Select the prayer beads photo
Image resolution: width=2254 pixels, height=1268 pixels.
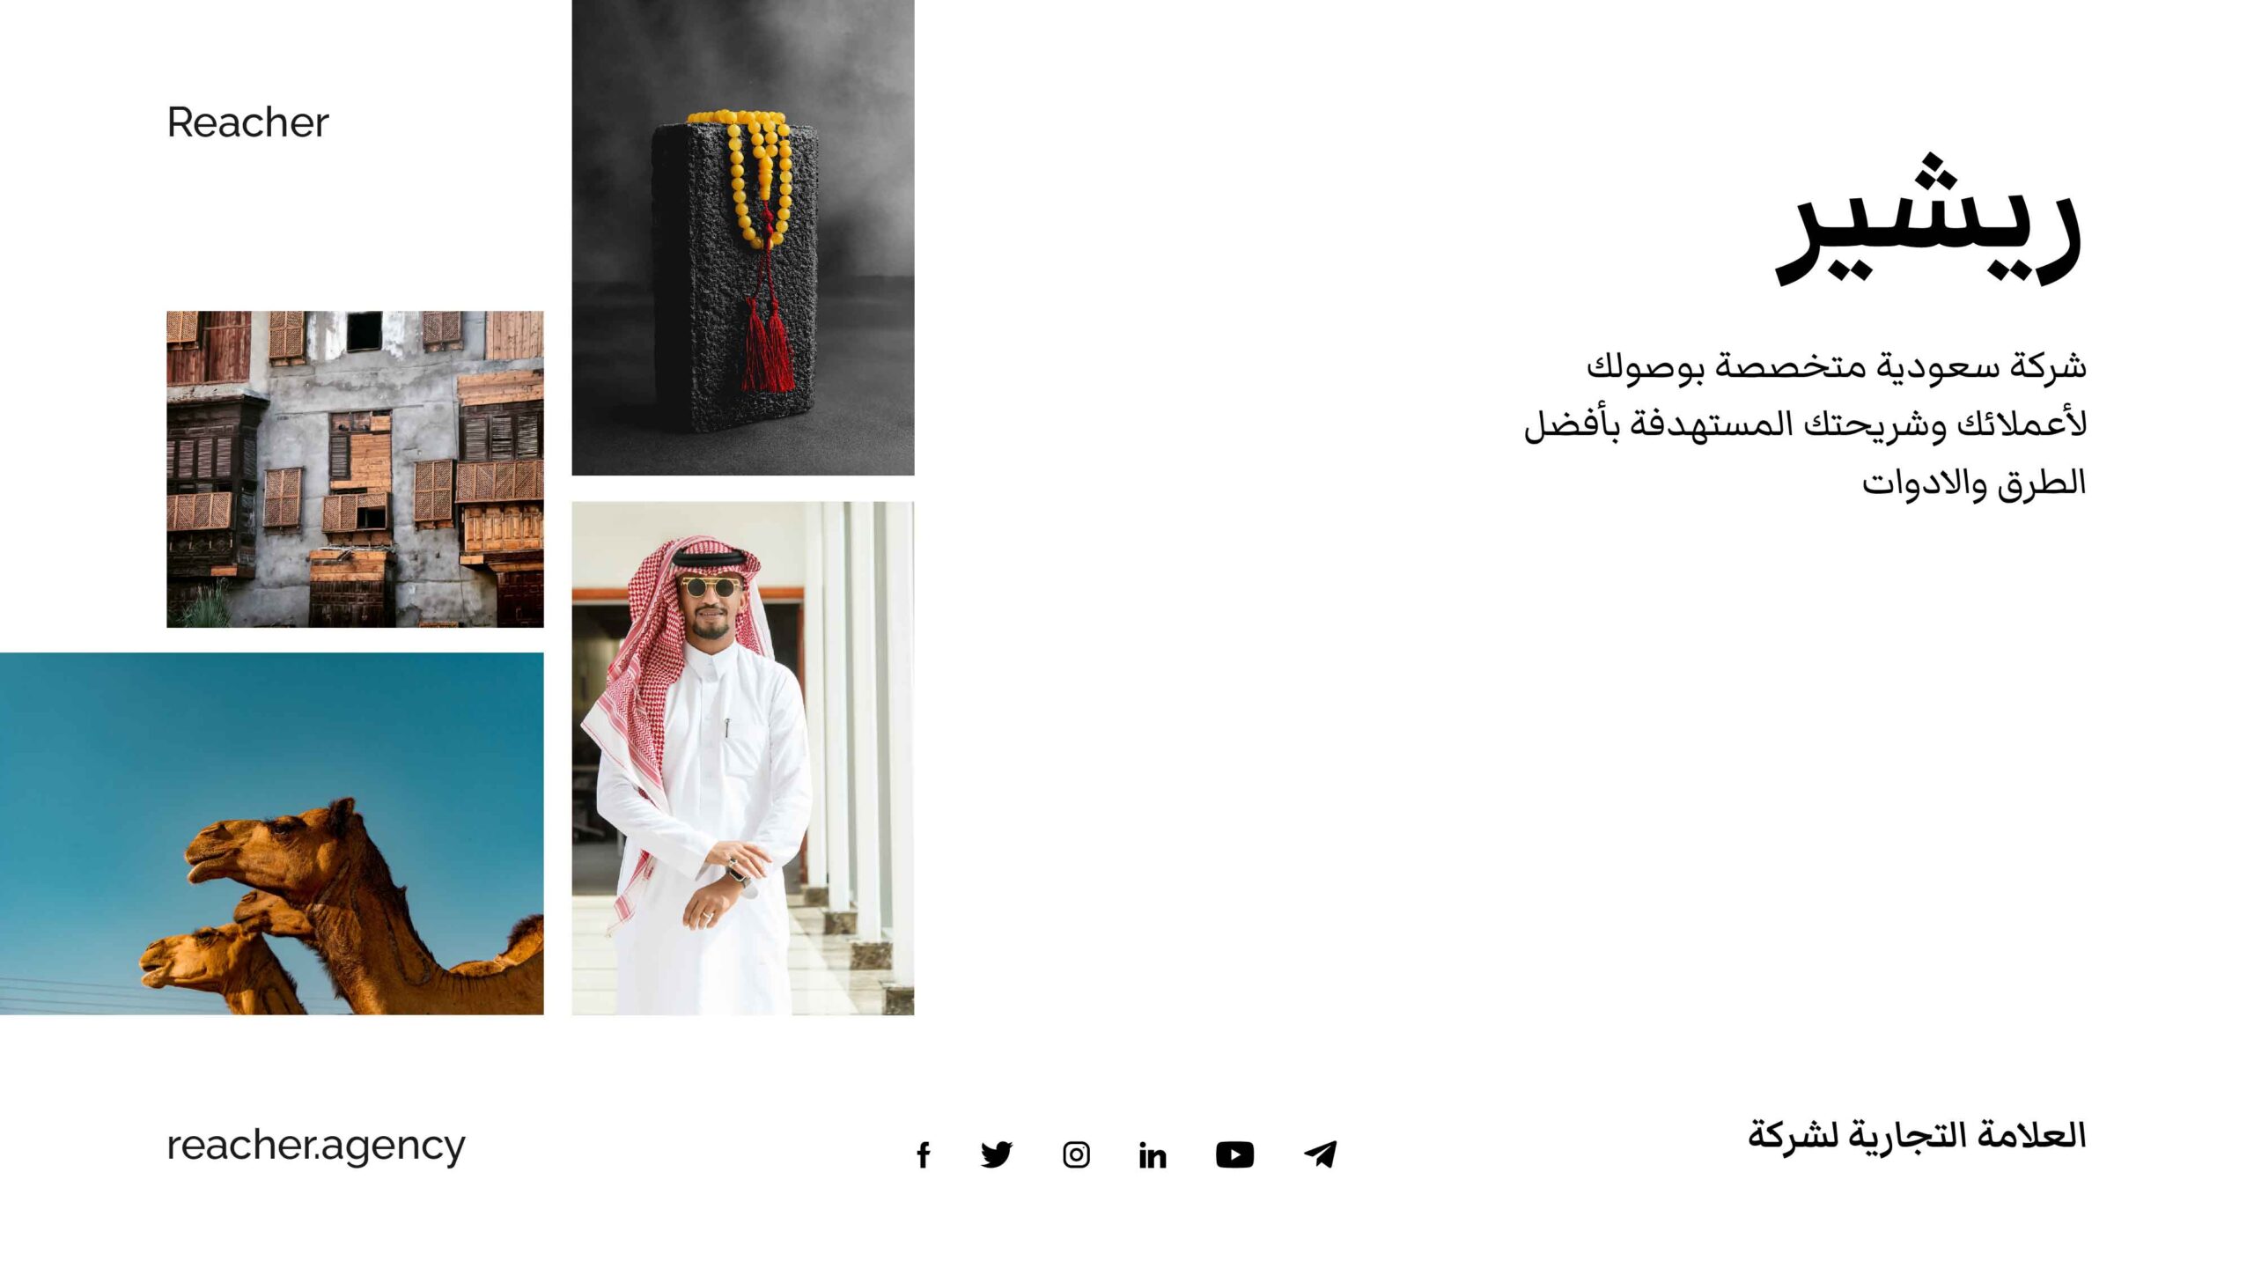743,238
